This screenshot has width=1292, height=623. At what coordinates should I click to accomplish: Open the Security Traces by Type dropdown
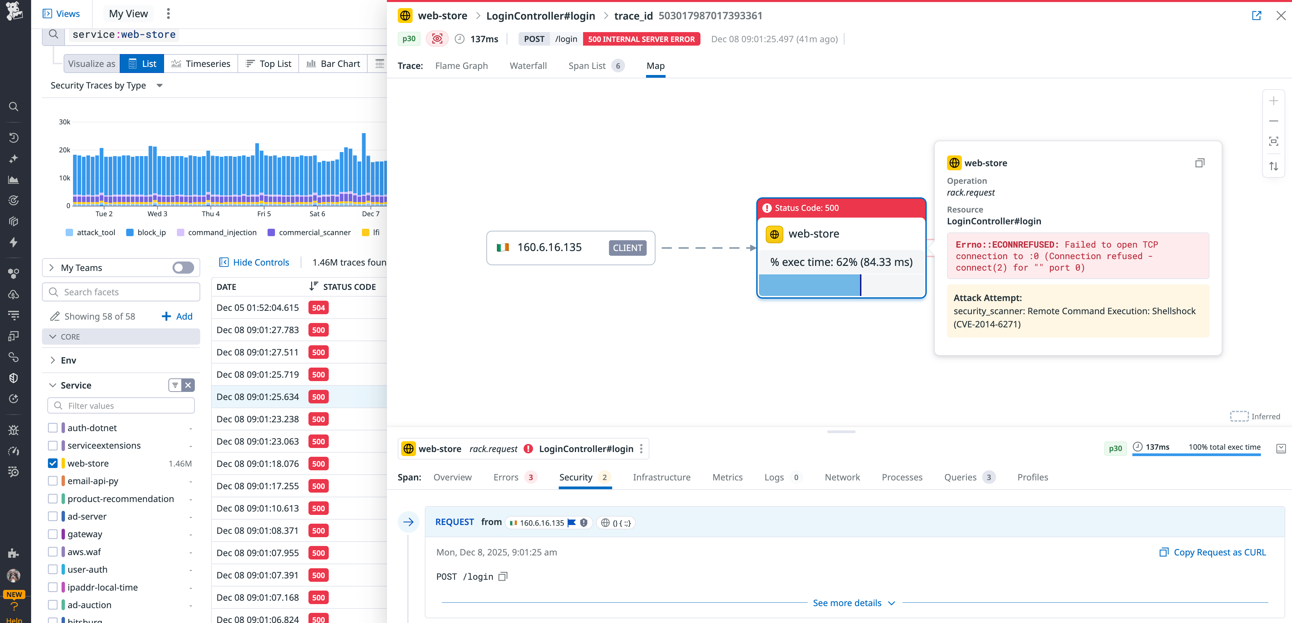tap(159, 85)
